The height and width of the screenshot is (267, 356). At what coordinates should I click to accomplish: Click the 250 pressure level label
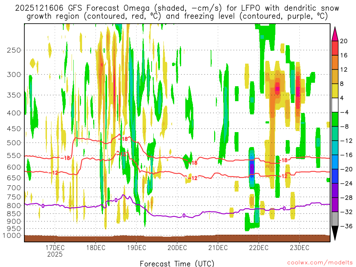[14, 50]
